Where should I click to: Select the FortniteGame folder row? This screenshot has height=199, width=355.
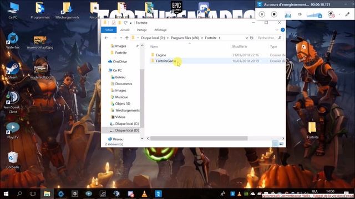217,61
